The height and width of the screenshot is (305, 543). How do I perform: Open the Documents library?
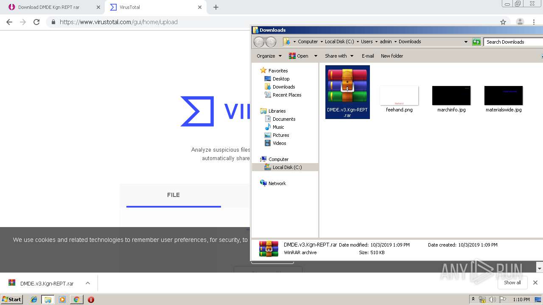click(x=280, y=119)
